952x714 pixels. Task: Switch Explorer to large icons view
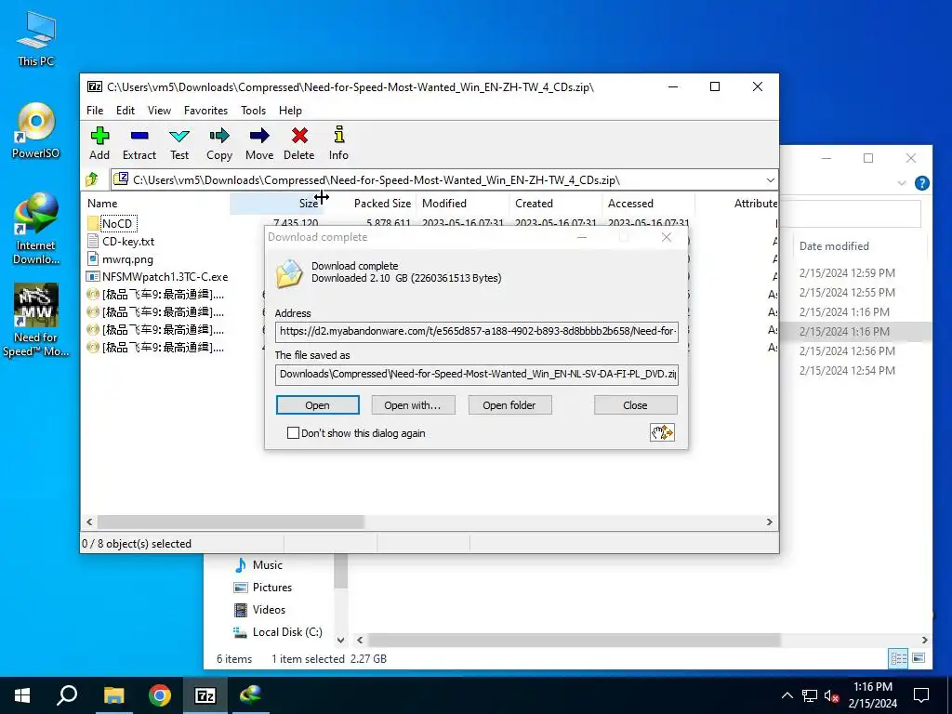click(919, 658)
